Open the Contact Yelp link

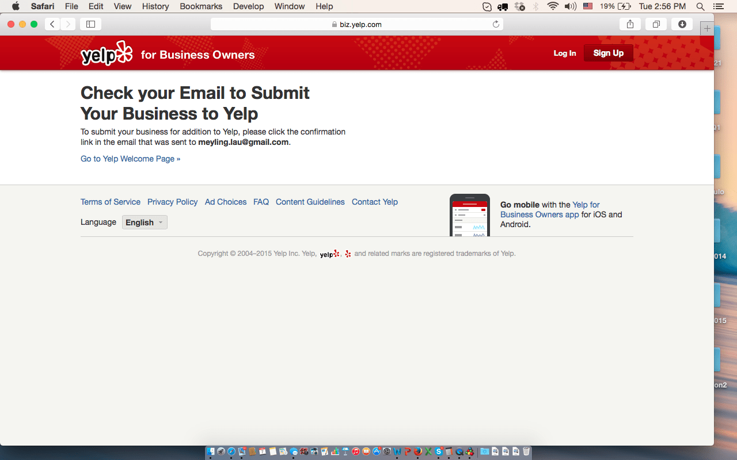click(x=375, y=202)
